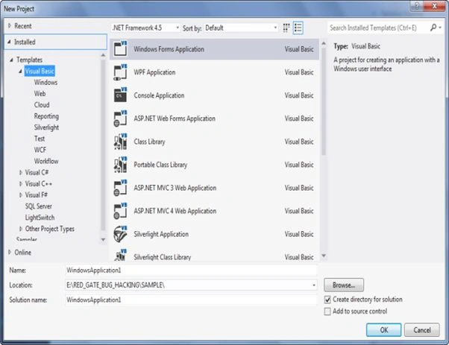Click the search magnifier icon

[433, 28]
